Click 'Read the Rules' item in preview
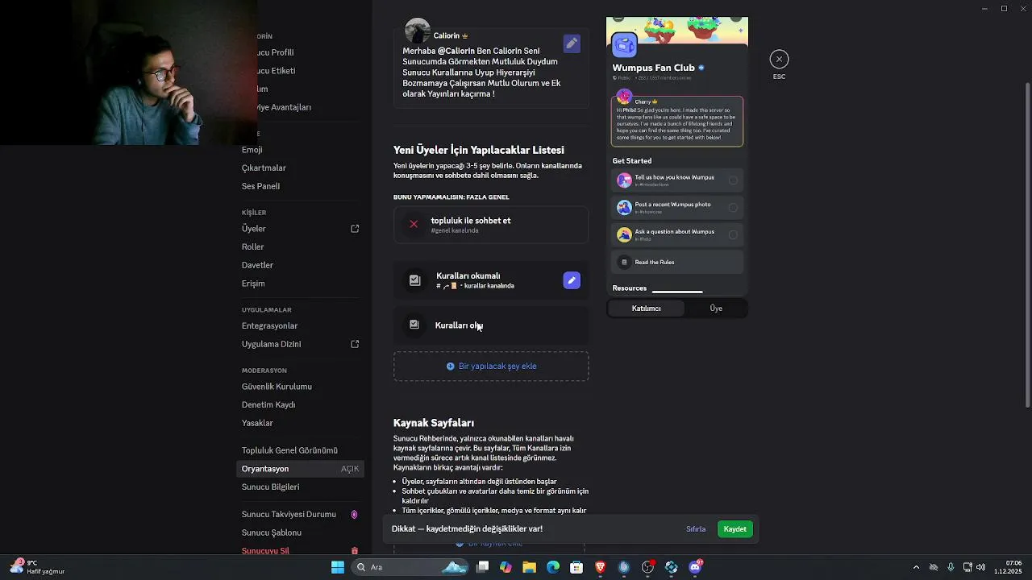The width and height of the screenshot is (1032, 580). pyautogui.click(x=677, y=262)
